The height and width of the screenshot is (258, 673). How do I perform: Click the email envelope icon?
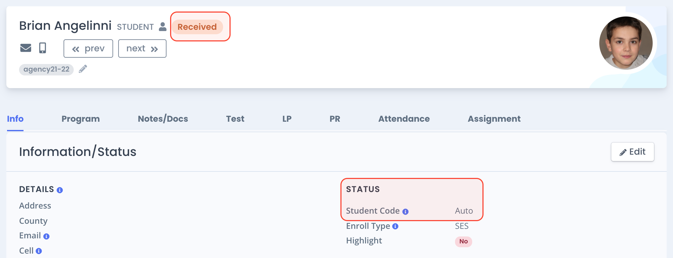[26, 48]
